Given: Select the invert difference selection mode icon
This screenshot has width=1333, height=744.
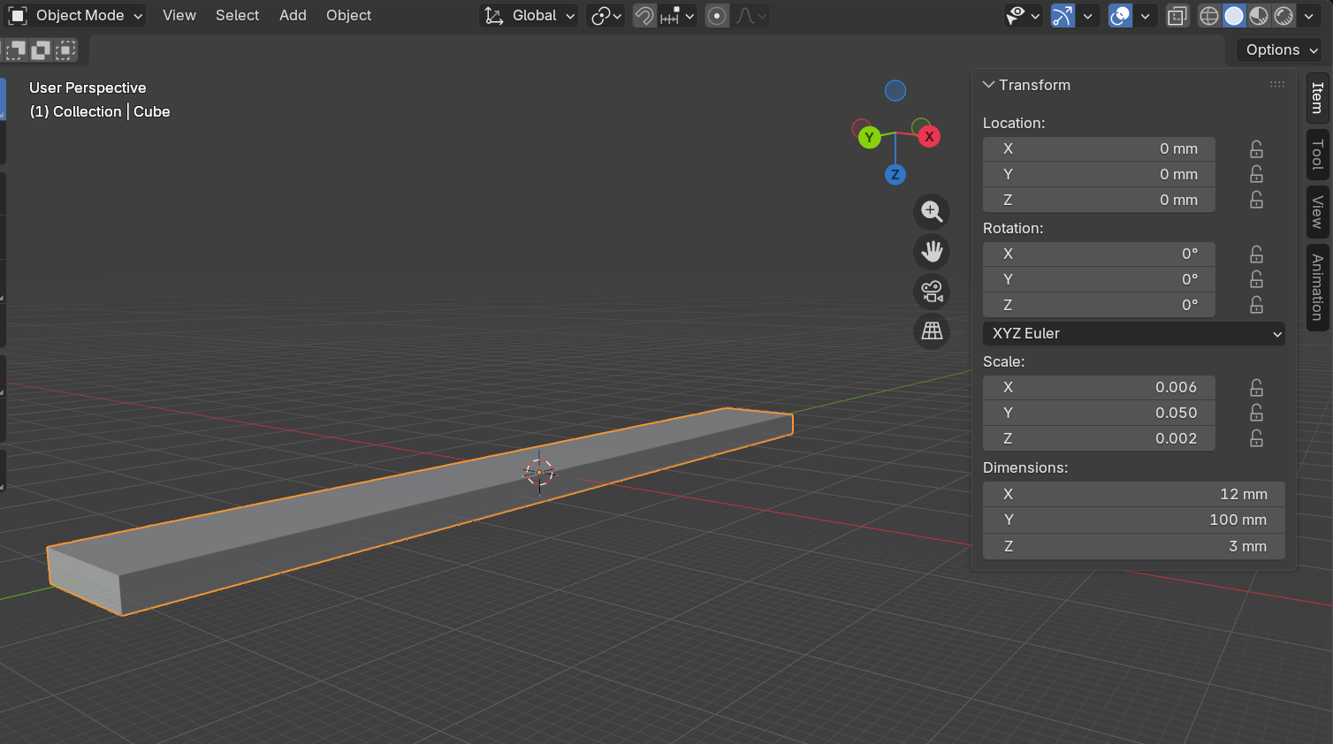Looking at the screenshot, I should [x=41, y=50].
